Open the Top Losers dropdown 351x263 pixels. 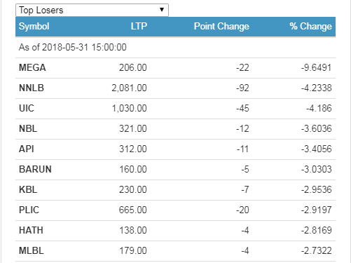click(x=92, y=10)
